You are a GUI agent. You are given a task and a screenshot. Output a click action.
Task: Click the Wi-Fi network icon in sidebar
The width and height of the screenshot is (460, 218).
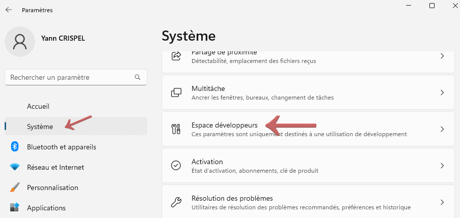click(15, 167)
